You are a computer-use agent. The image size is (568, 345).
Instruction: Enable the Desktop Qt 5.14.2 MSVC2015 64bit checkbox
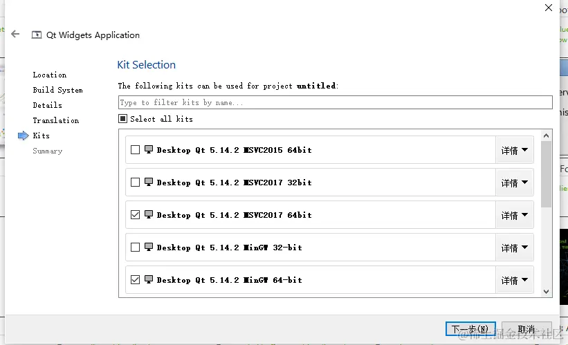135,149
